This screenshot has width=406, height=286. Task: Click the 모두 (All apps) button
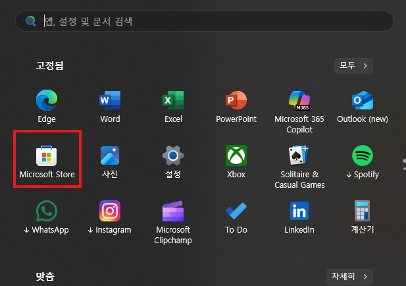(353, 66)
